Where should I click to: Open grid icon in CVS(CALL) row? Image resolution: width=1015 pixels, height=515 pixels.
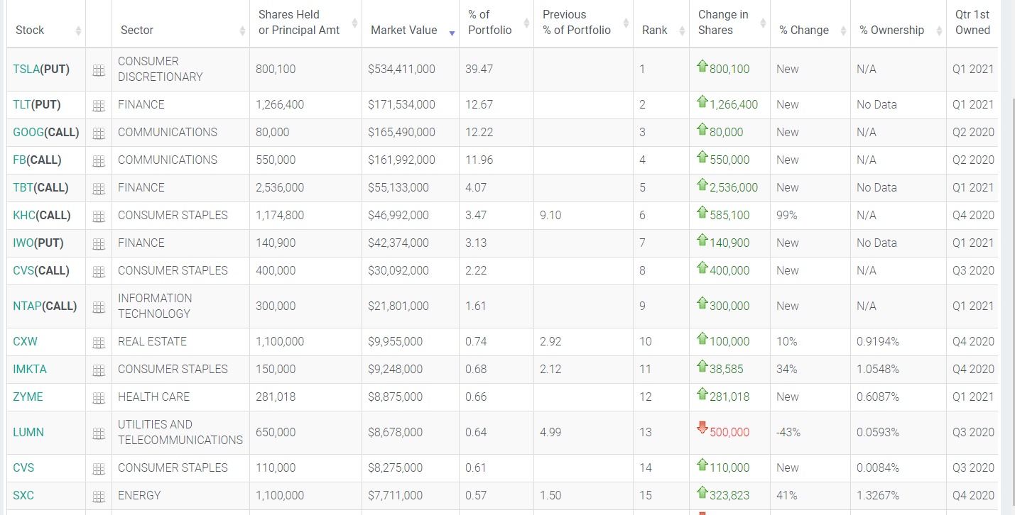[x=99, y=272]
